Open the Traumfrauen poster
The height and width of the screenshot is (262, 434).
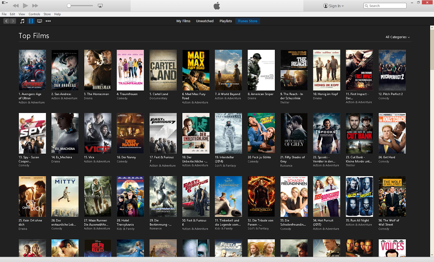[131, 70]
